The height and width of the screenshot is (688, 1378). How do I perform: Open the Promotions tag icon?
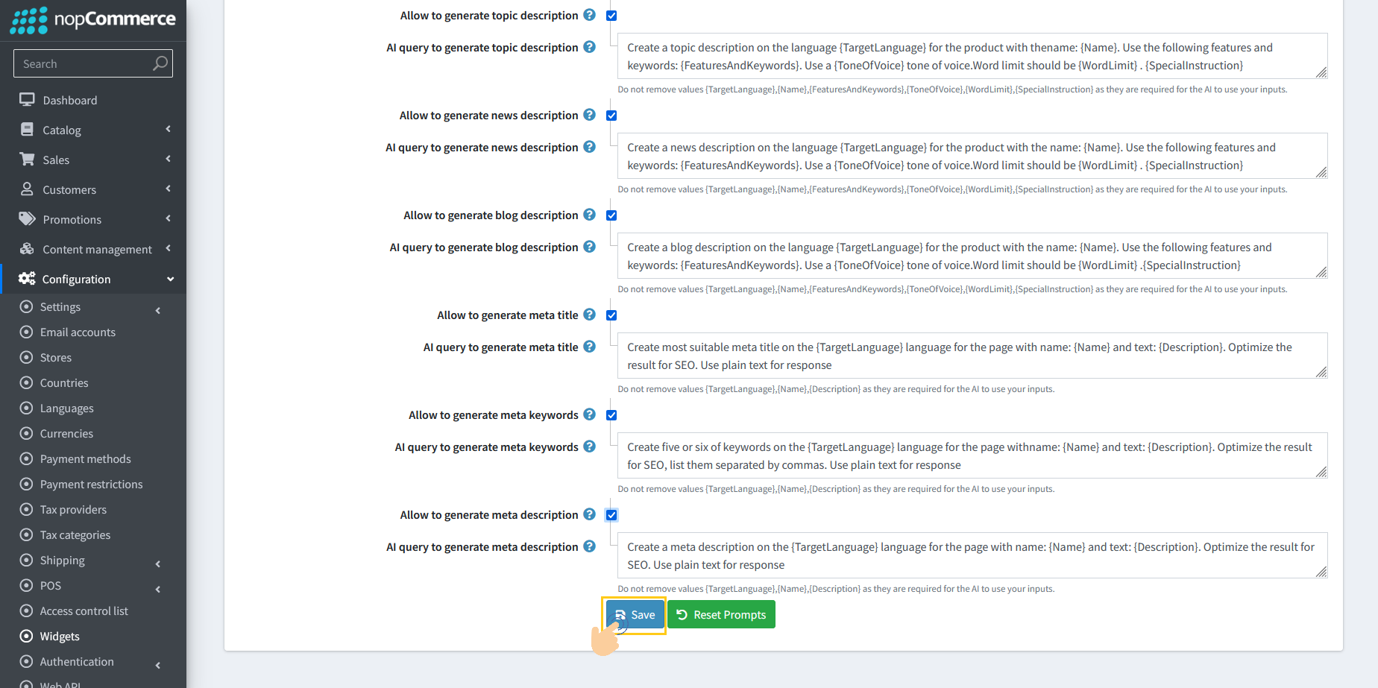tap(27, 218)
